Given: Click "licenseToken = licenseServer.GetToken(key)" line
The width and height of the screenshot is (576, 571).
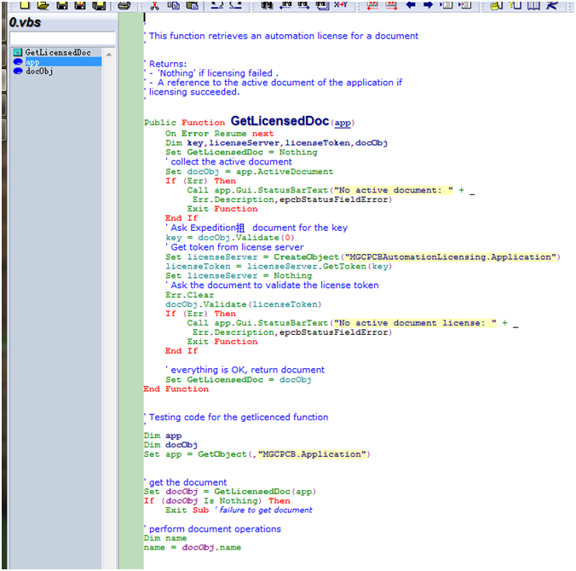Looking at the screenshot, I should [279, 267].
